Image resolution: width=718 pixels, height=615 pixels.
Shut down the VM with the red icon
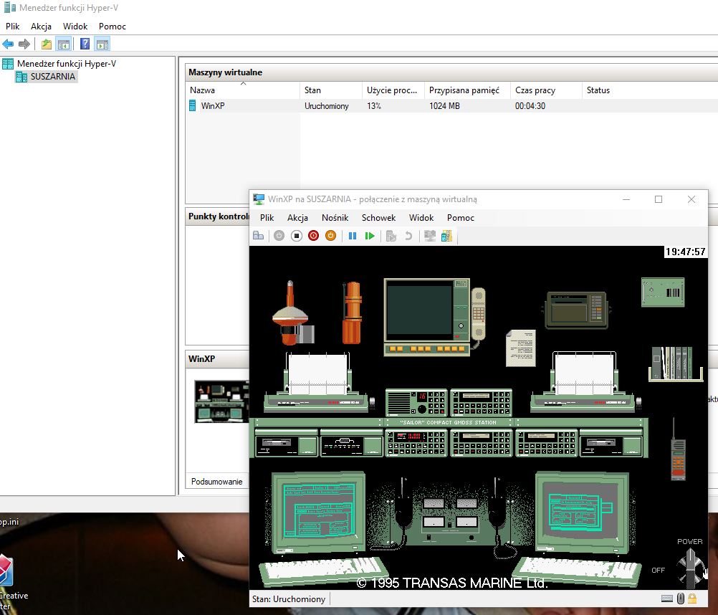(313, 236)
